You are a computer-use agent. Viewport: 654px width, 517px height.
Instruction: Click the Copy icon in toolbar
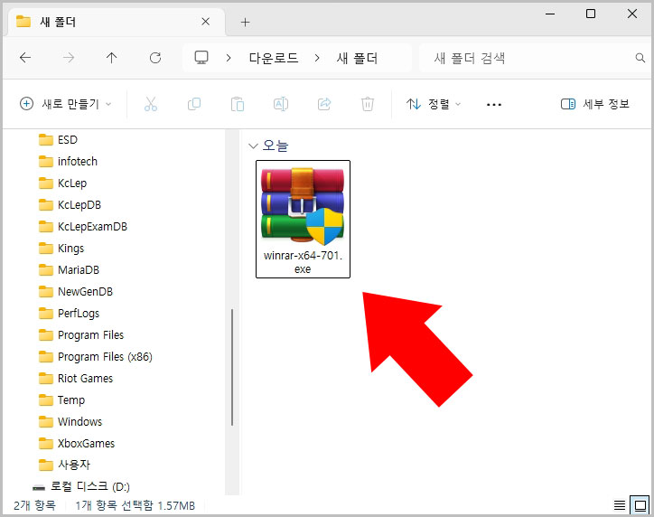tap(194, 104)
